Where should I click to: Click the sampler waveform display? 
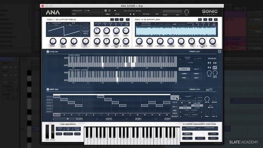[x=176, y=31]
